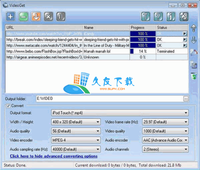Open the Width / Height dropdown
Image resolution: width=200 pixels, height=170 pixels.
[76, 122]
